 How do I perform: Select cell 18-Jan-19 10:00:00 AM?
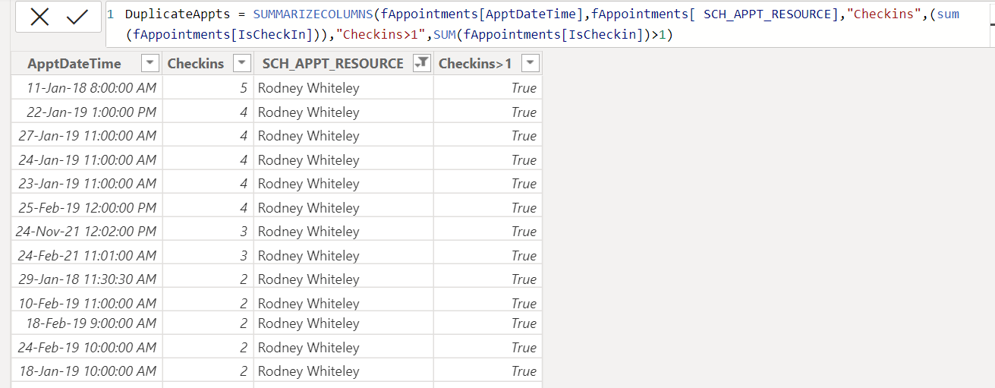(x=88, y=371)
